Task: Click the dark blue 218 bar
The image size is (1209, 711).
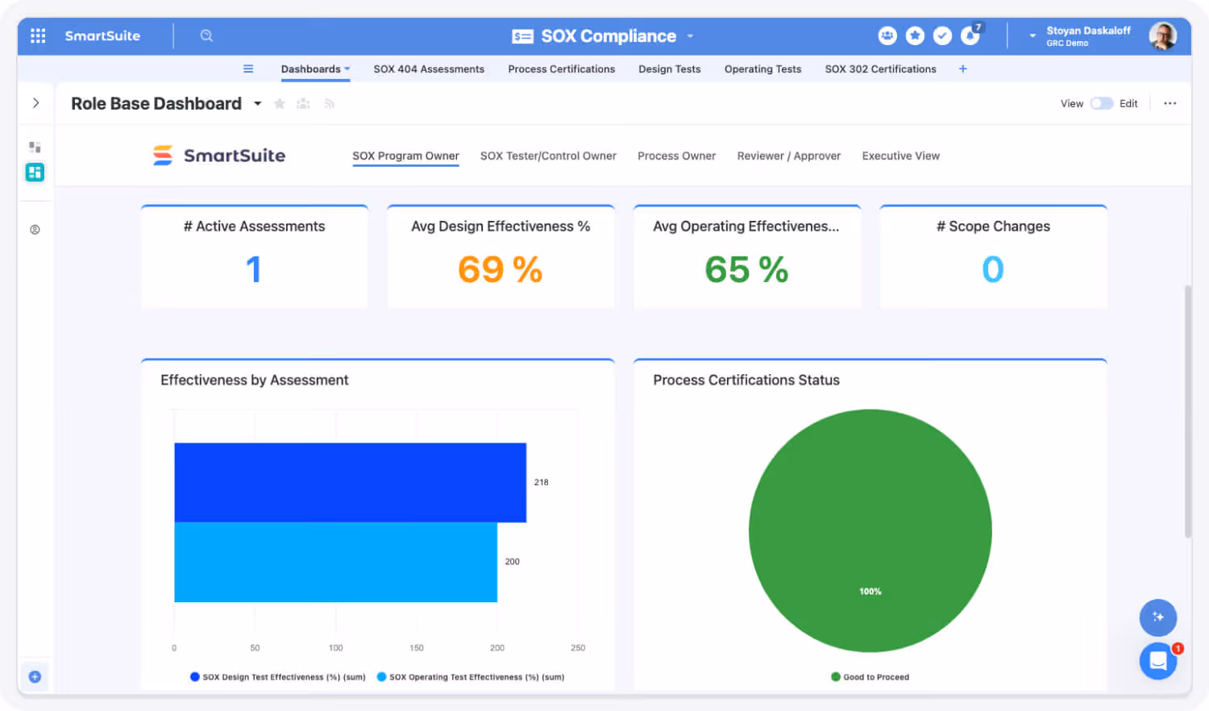Action: (x=350, y=482)
